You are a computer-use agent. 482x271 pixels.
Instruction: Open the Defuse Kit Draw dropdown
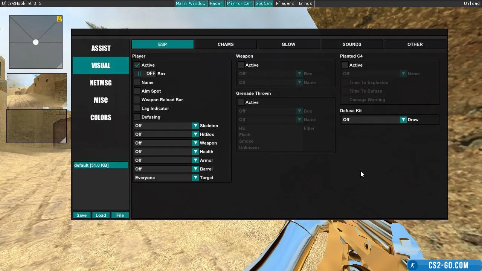point(403,120)
